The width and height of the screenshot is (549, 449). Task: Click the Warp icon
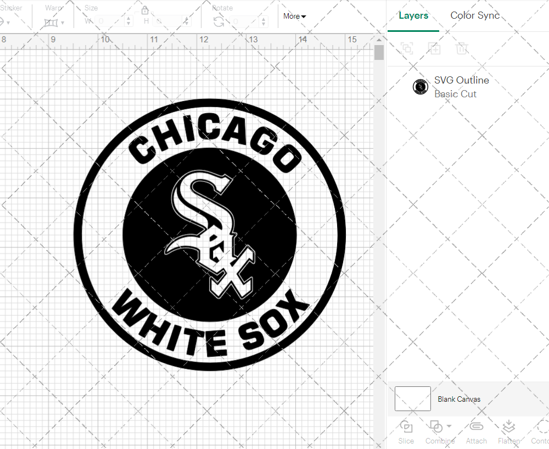[x=51, y=22]
